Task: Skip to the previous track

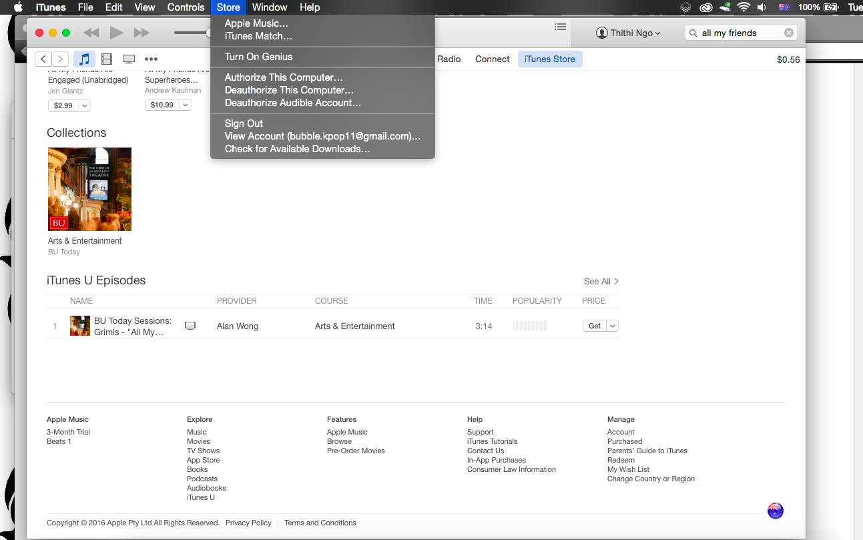Action: (x=91, y=33)
